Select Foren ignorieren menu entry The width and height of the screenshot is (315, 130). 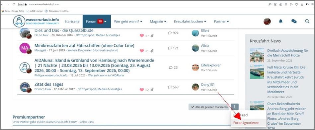pos(246,123)
